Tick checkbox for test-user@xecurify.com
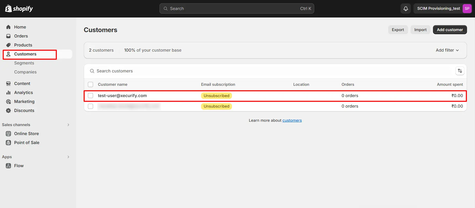The height and width of the screenshot is (208, 475). tap(90, 96)
